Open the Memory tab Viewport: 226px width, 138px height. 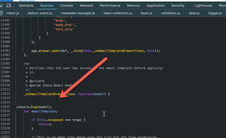(x=133, y=6)
